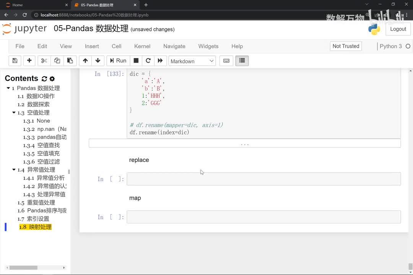Click the notebook title 05-Pandas 数据处理
The image size is (413, 275).
point(91,28)
